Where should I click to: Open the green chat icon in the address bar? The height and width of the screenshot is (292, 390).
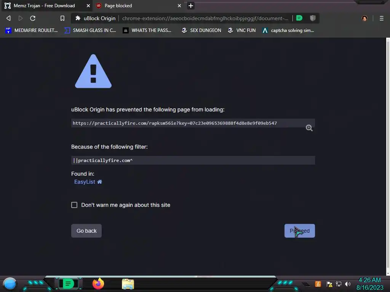[x=299, y=18]
